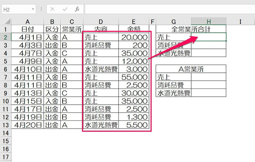
Task: Select the date cell 4月1日
Action: tap(28, 37)
